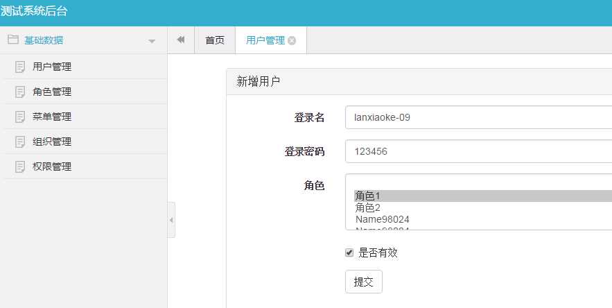Click the 测试系统后台 title
Viewport: 612px width, 308px height.
[34, 11]
